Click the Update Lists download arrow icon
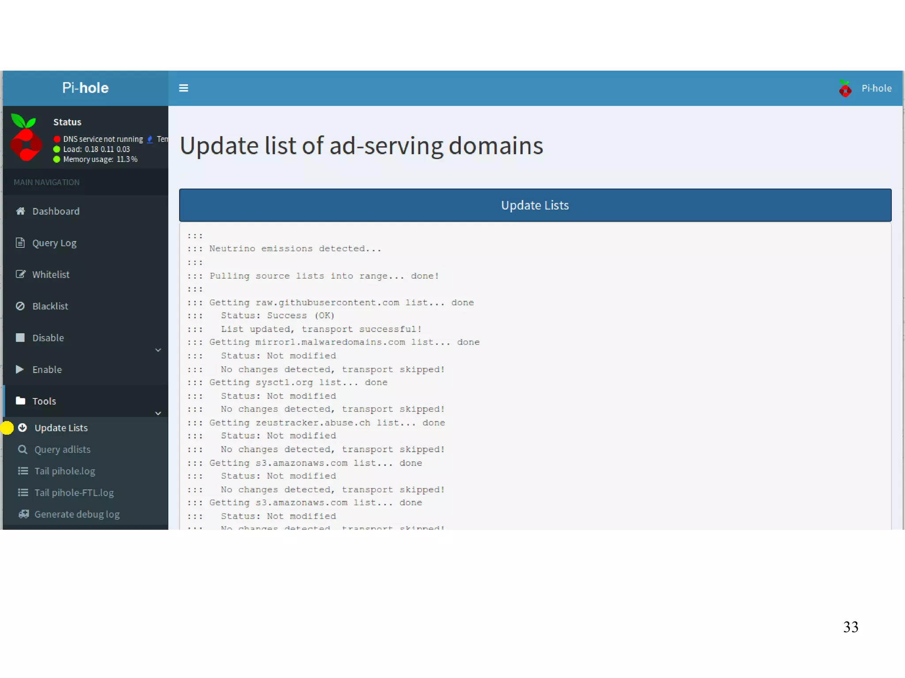The image size is (905, 678). point(23,428)
